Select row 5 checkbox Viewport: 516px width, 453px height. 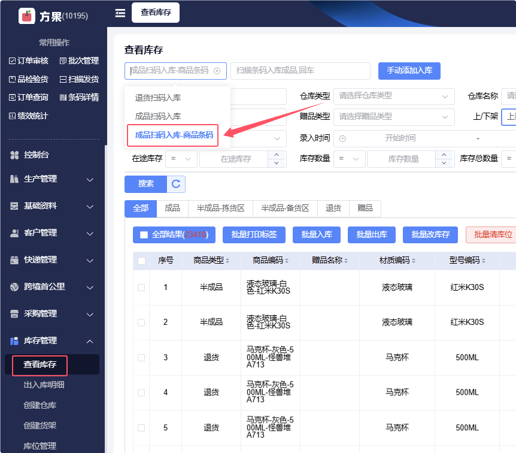point(141,428)
